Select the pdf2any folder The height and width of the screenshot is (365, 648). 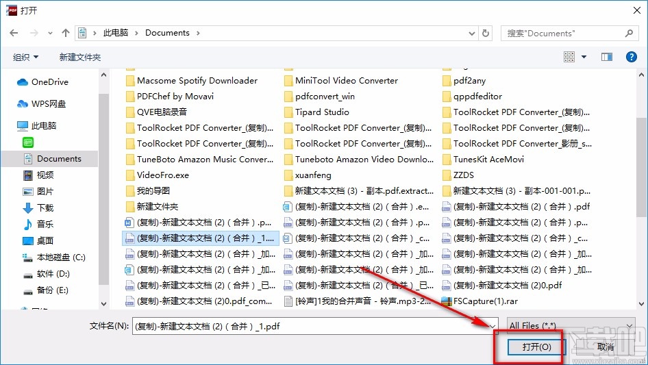[464, 81]
